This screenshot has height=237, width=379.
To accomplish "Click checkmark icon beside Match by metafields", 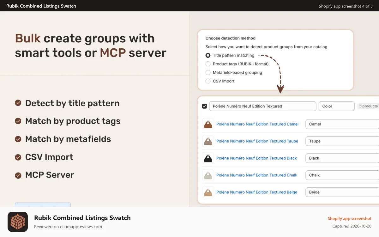I will click(x=18, y=139).
